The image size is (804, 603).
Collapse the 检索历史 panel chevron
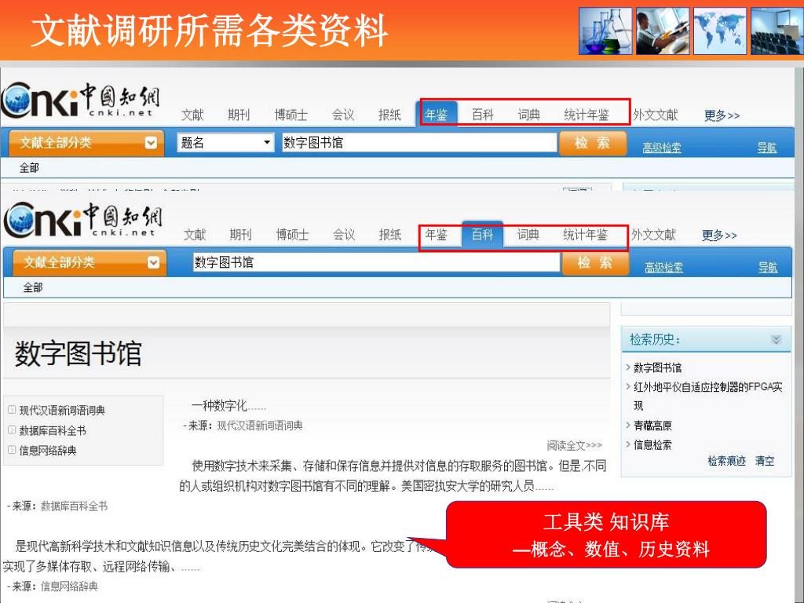pyautogui.click(x=777, y=339)
